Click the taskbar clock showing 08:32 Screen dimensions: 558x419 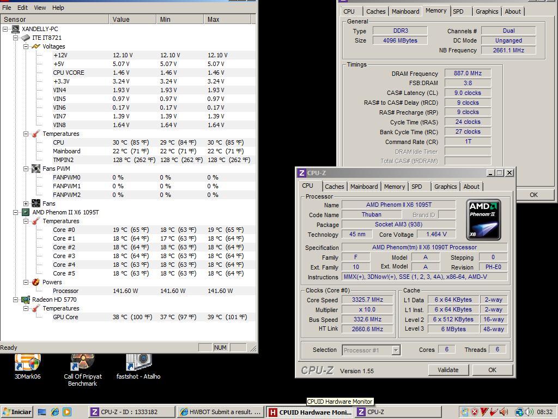click(545, 412)
